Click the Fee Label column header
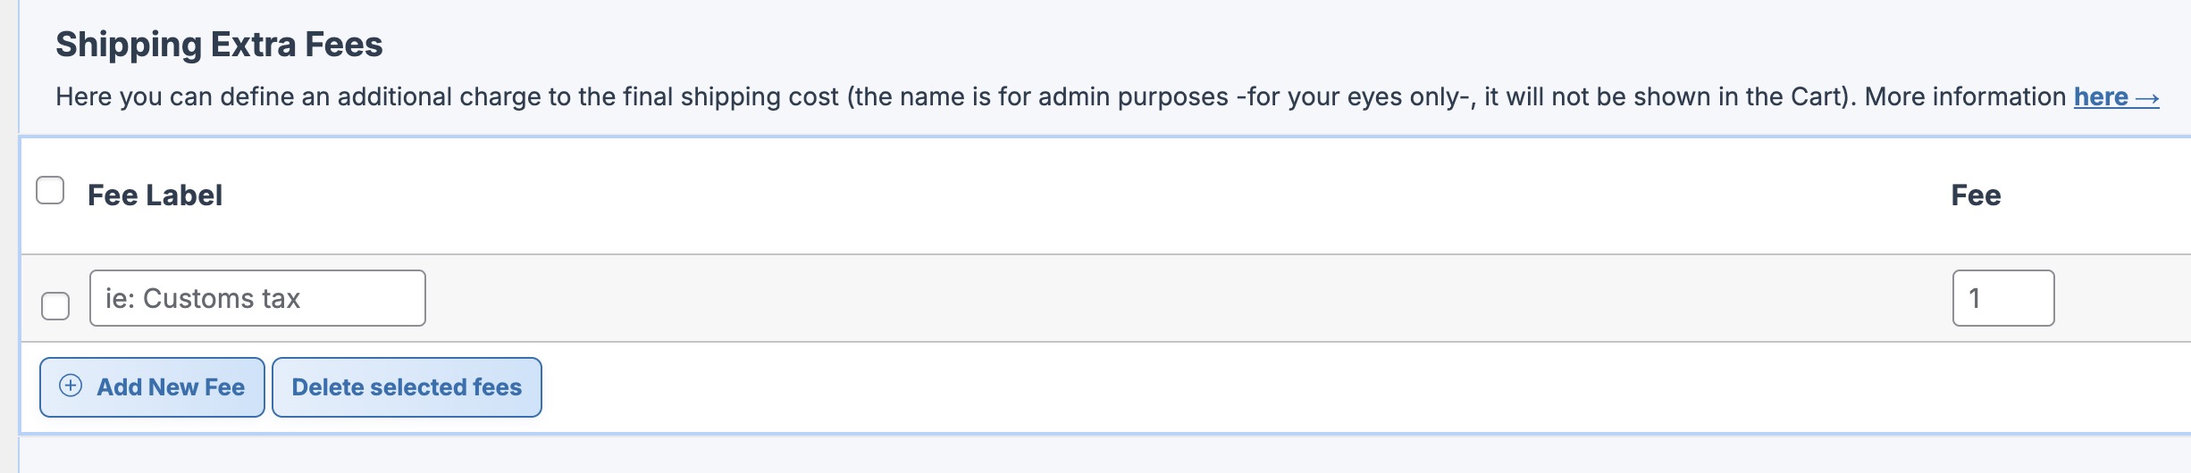 tap(155, 195)
